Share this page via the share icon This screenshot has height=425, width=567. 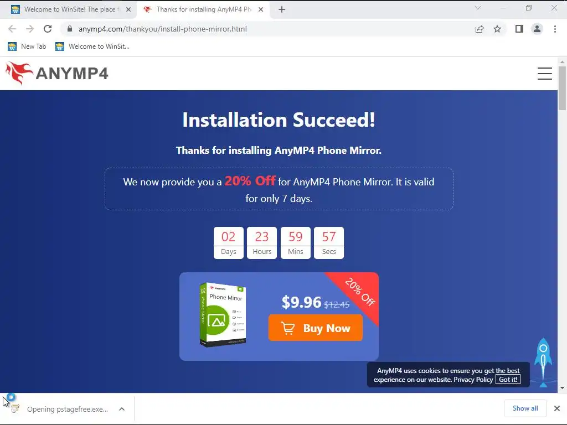coord(480,29)
